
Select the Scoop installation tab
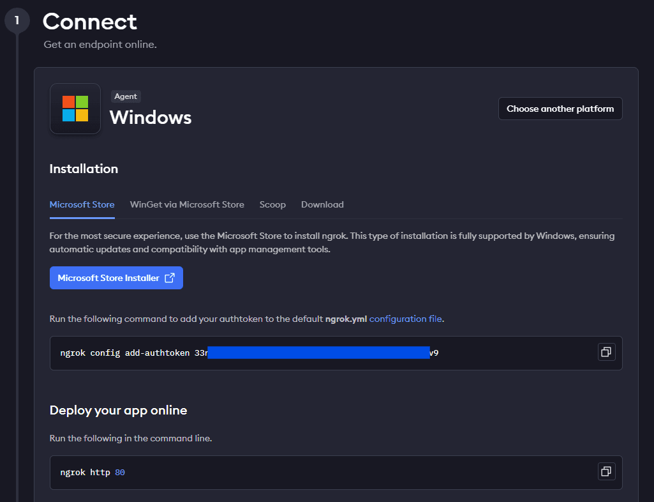tap(272, 204)
